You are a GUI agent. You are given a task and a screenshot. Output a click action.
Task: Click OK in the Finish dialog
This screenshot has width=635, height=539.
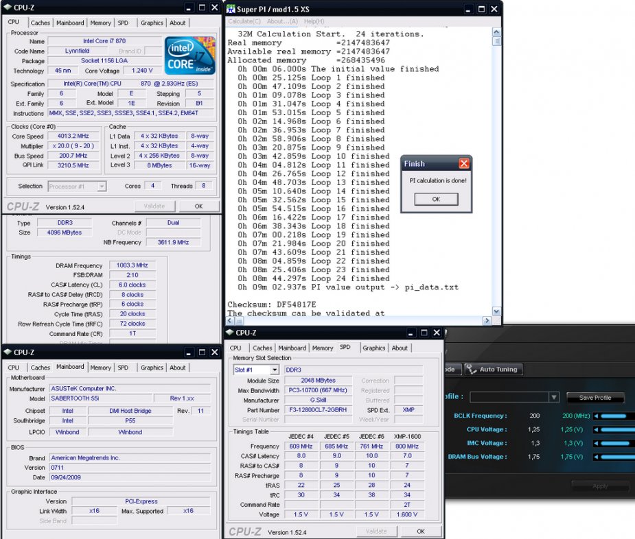coord(436,199)
